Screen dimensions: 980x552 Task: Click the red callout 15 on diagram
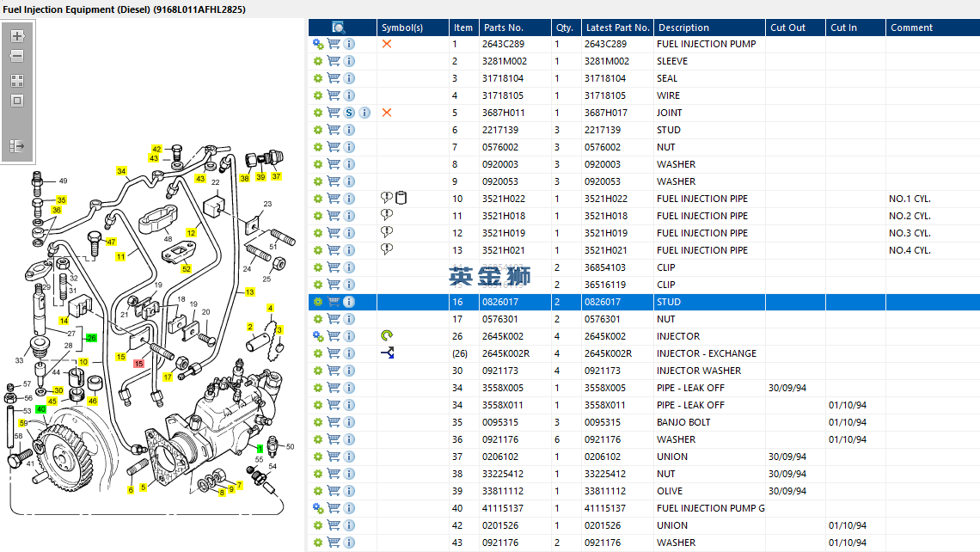pos(138,364)
